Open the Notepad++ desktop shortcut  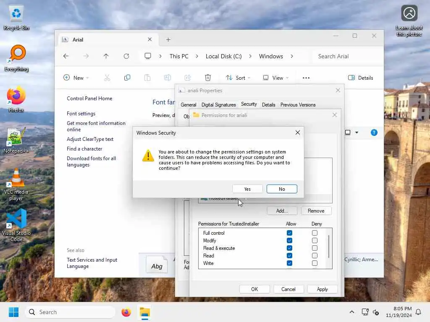point(16,140)
